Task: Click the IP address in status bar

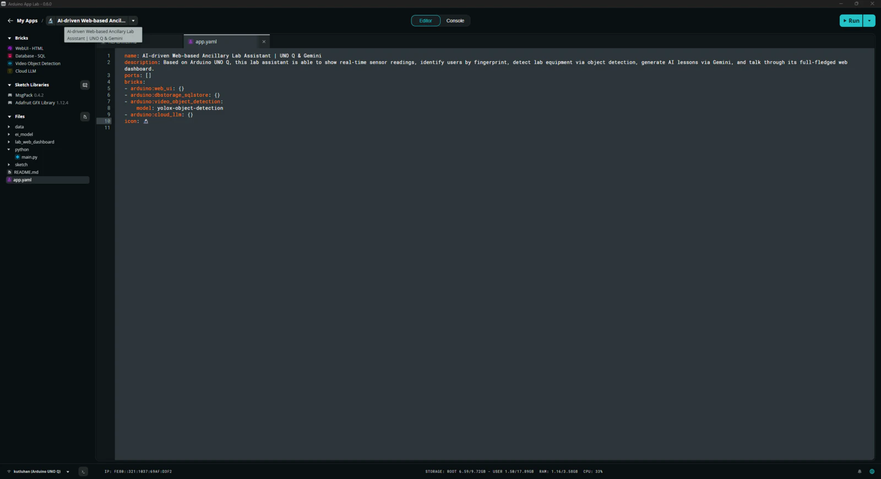Action: [x=138, y=472]
